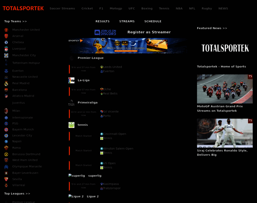The height and width of the screenshot is (203, 257).
Task: Click the Liverpool crest icon
Action: point(6,49)
